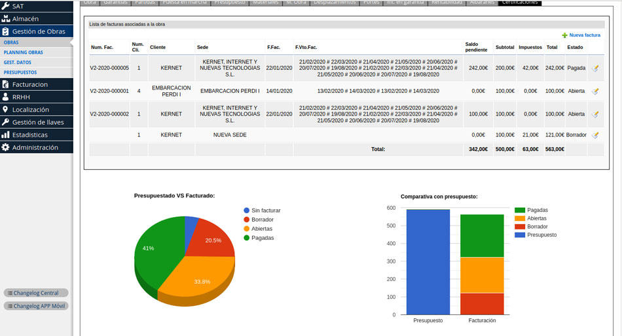The width and height of the screenshot is (622, 336).
Task: Open the Localización section
Action: (37, 110)
